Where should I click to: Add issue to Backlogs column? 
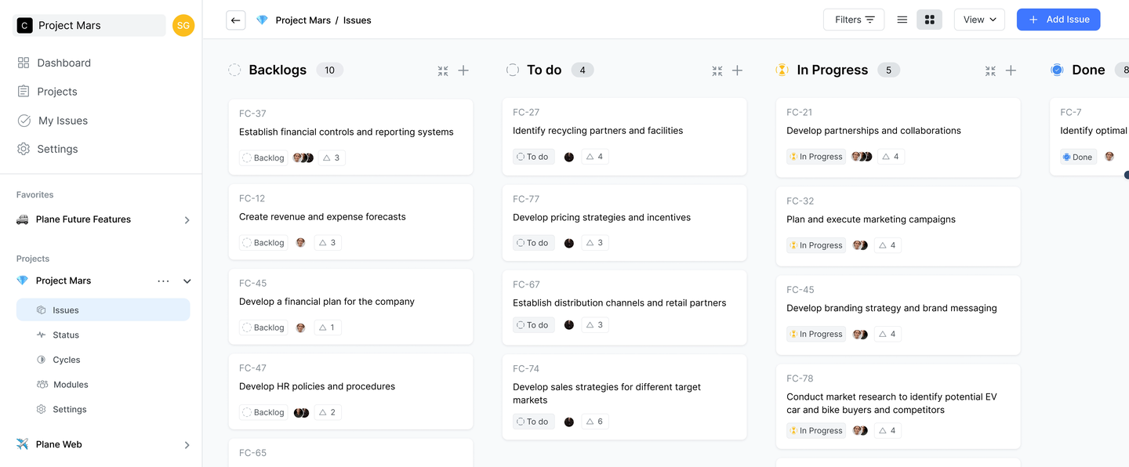coord(463,71)
